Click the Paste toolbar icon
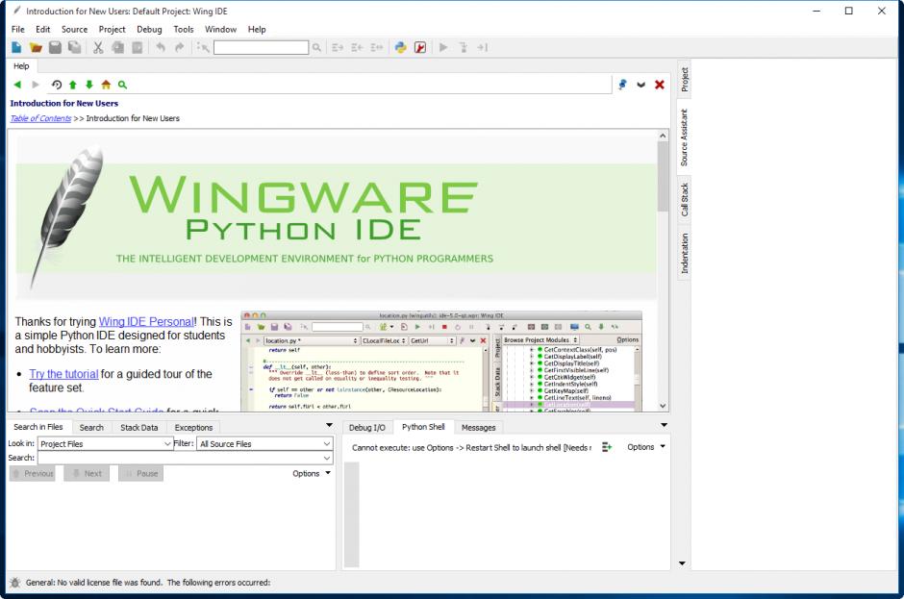Viewport: 904px width, 599px height. pyautogui.click(x=138, y=47)
